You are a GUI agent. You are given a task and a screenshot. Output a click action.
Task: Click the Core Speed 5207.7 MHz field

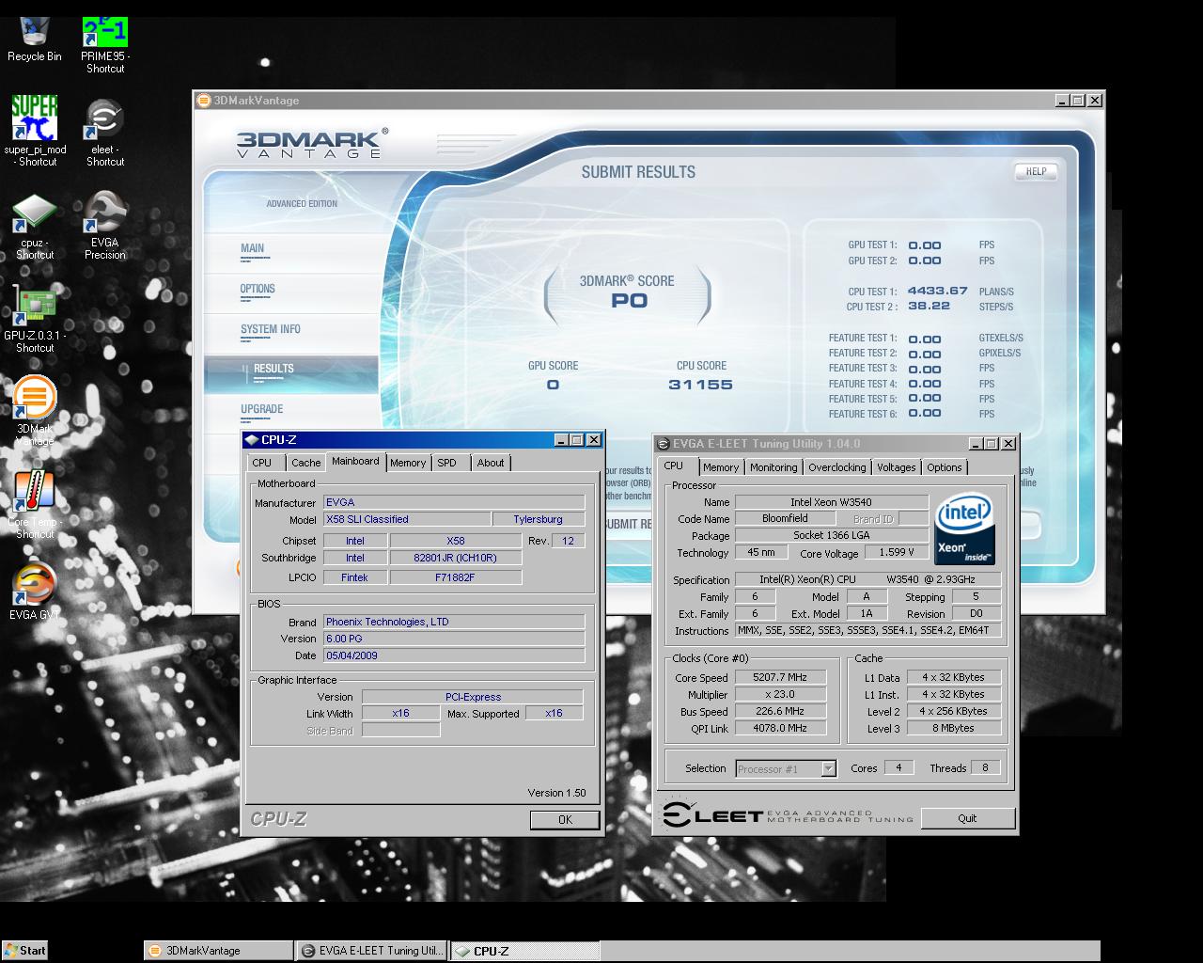tap(779, 677)
